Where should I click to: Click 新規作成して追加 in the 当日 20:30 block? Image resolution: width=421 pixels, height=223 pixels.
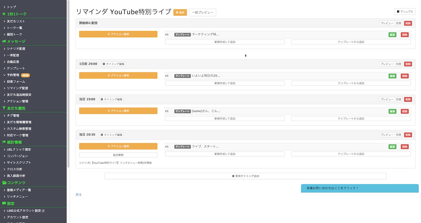225,154
